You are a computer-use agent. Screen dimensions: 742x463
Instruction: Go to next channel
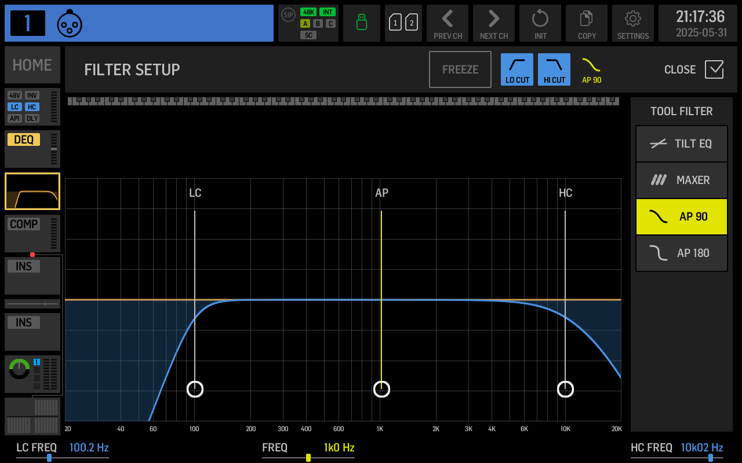pos(494,23)
